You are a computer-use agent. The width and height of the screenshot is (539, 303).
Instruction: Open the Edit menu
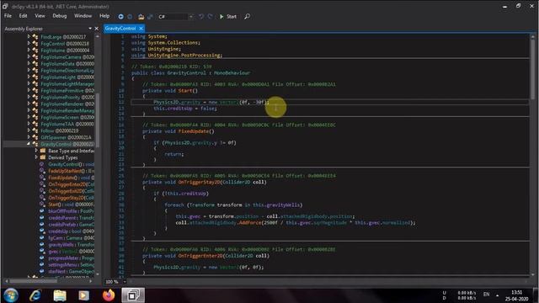pyautogui.click(x=23, y=16)
